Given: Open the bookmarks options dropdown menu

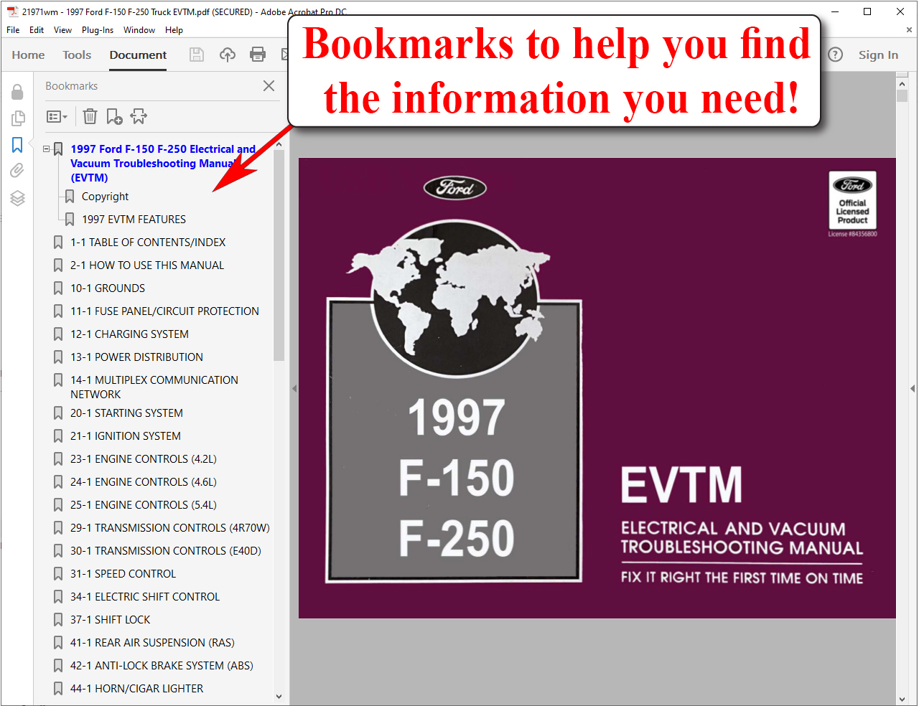Looking at the screenshot, I should 57,116.
